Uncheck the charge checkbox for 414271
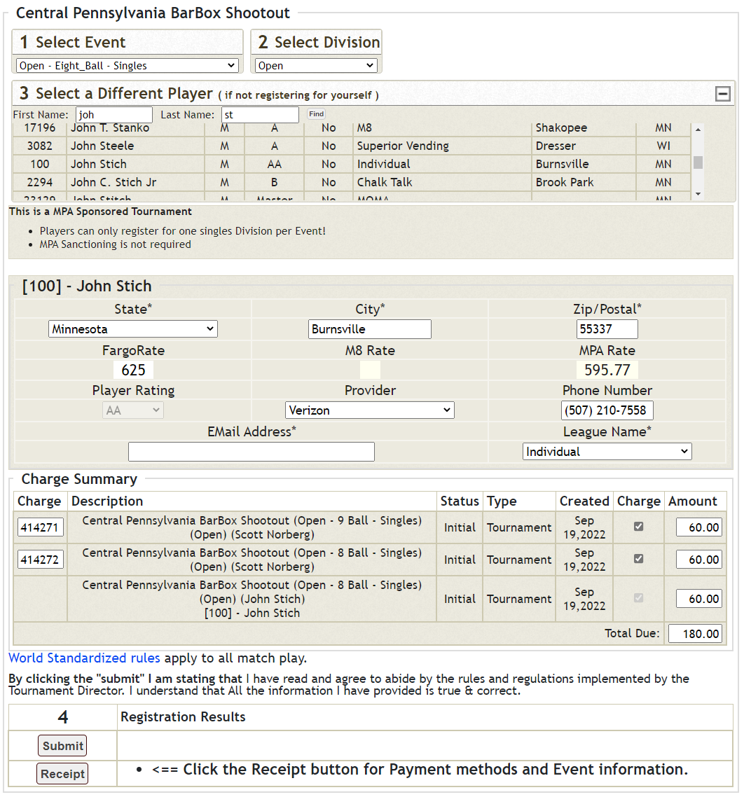This screenshot has width=744, height=797. click(x=638, y=527)
